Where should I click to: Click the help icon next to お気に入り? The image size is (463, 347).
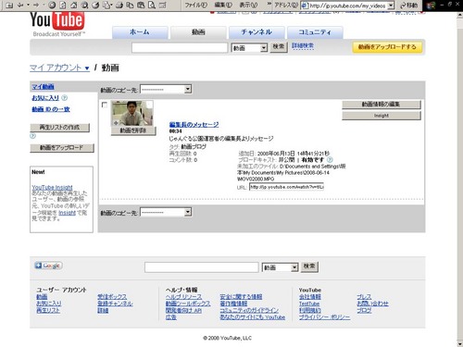[64, 98]
